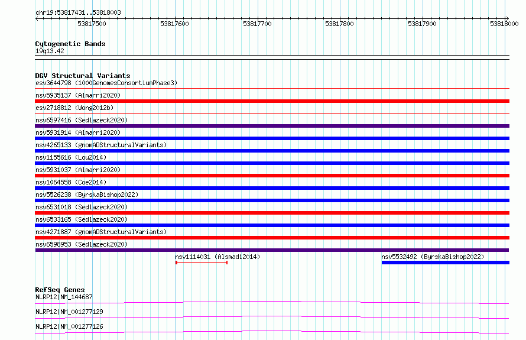The image size is (526, 340).
Task: Click ruler position 53817700
Action: coord(257,24)
